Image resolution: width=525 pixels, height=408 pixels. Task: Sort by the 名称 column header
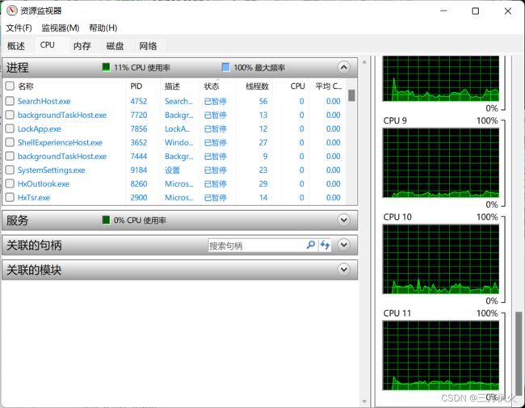click(26, 86)
